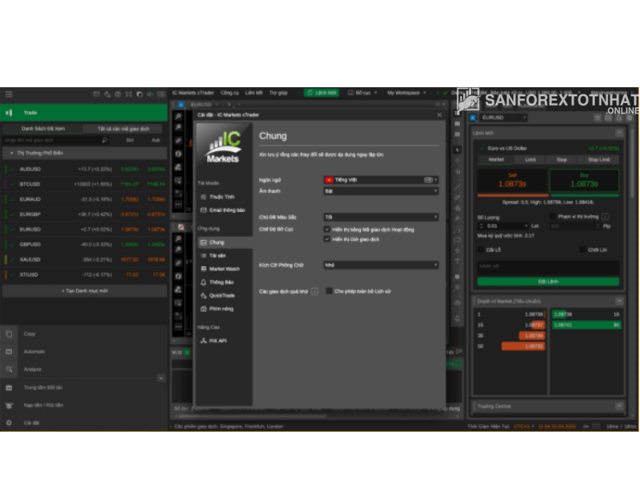This screenshot has width=640, height=480.
Task: Select the GBPUSD row in watchlist
Action: pos(84,245)
